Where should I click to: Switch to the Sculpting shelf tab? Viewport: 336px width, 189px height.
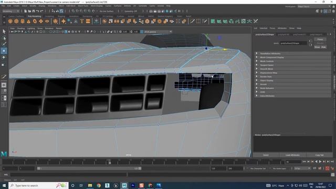(x=49, y=16)
